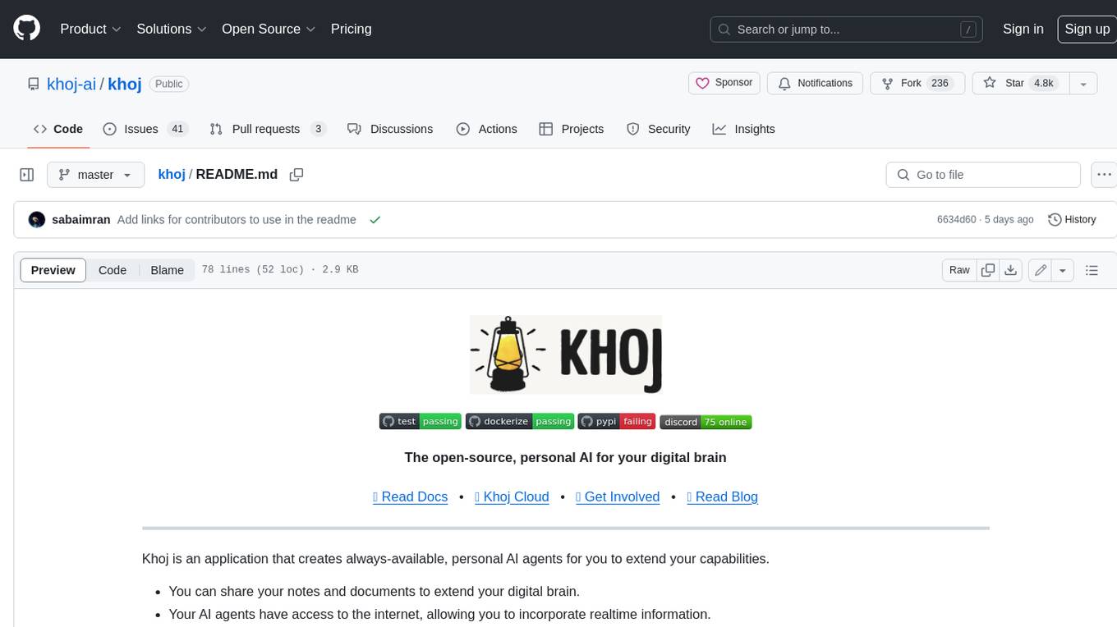Viewport: 1117px width, 627px height.
Task: Open the Insights tab
Action: (x=743, y=129)
